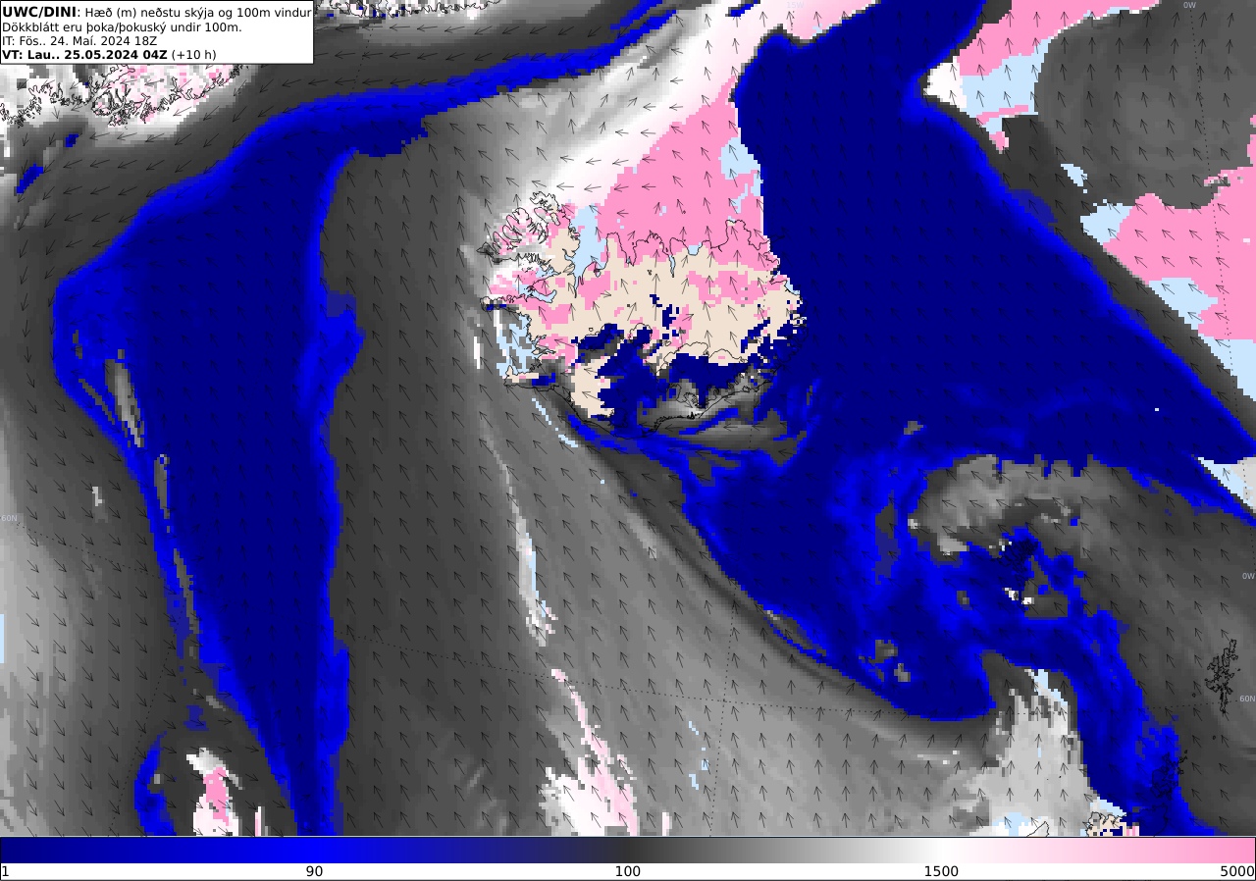Click the "1" label on the colorbar
Viewport: 1256px width, 881px height.
point(5,871)
